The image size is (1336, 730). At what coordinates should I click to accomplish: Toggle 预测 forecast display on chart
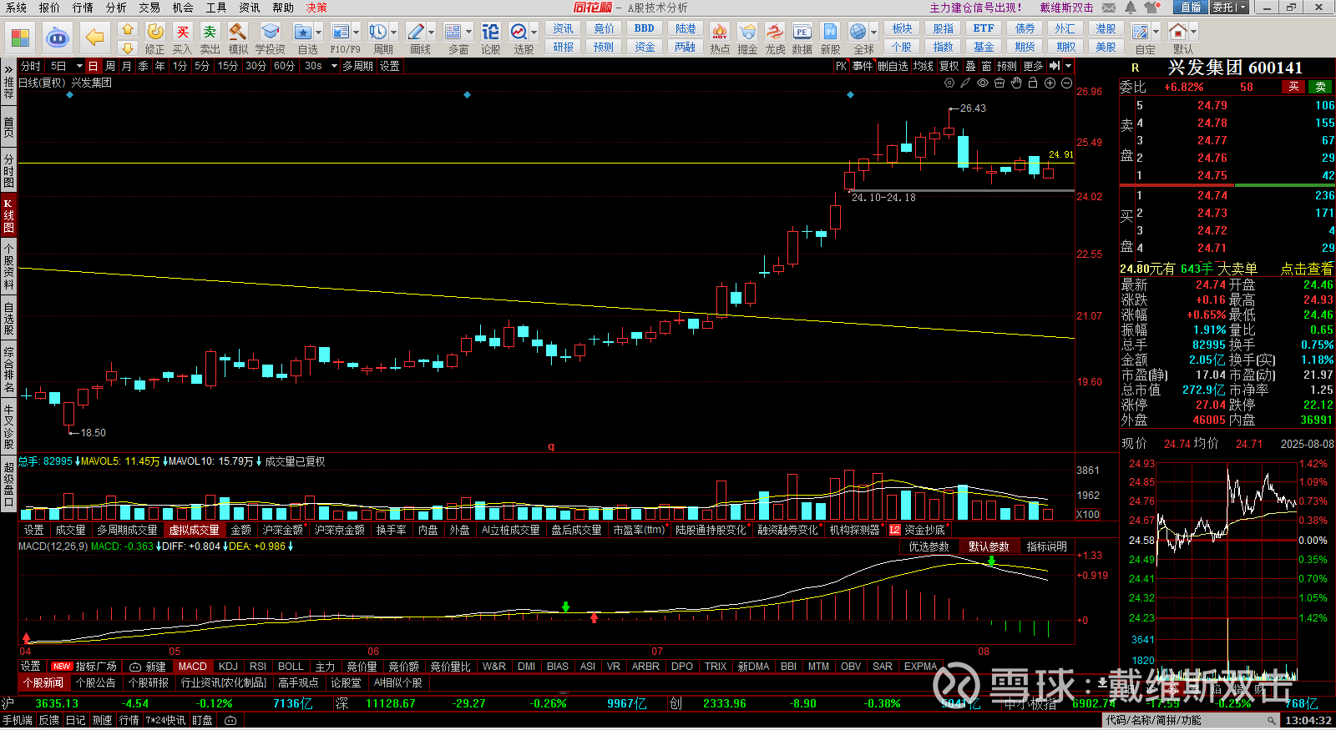click(1007, 66)
